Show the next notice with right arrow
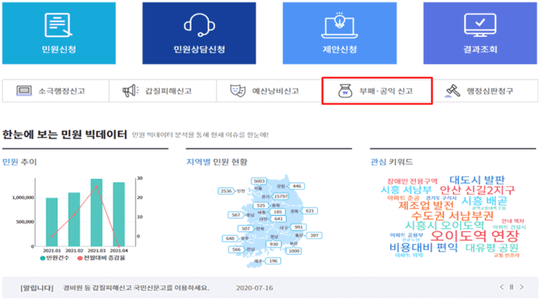Viewport: 541px width, 301px height. [521, 287]
